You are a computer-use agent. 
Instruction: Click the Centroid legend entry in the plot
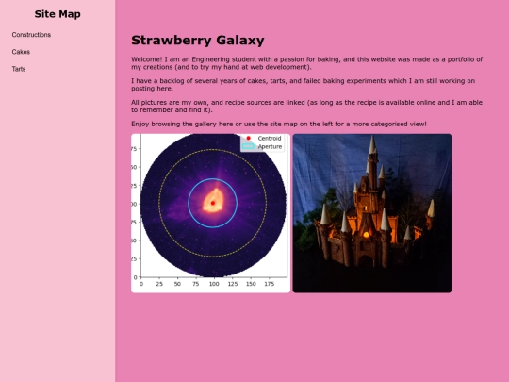tap(263, 138)
